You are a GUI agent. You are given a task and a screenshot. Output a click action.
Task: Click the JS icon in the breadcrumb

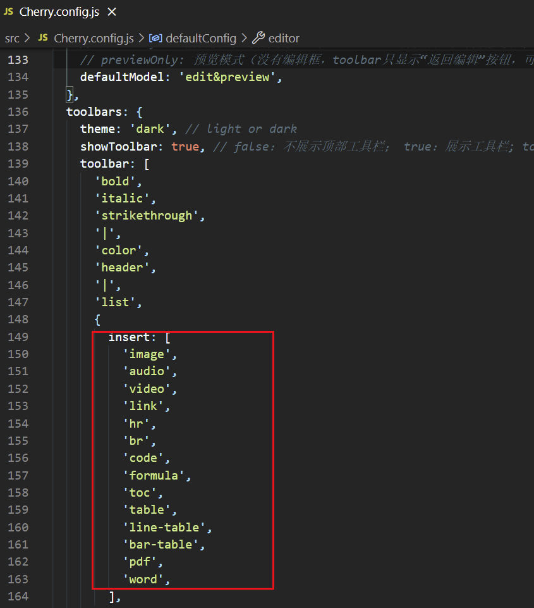[x=44, y=37]
